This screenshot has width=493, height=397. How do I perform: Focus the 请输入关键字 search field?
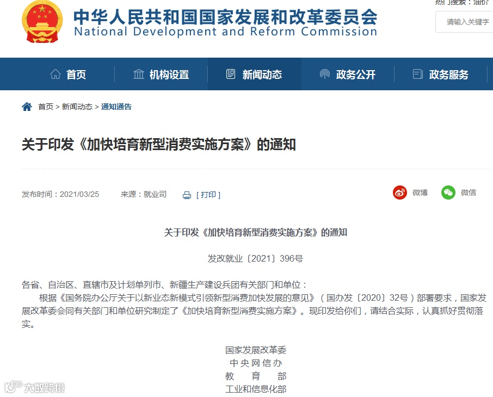pos(464,22)
